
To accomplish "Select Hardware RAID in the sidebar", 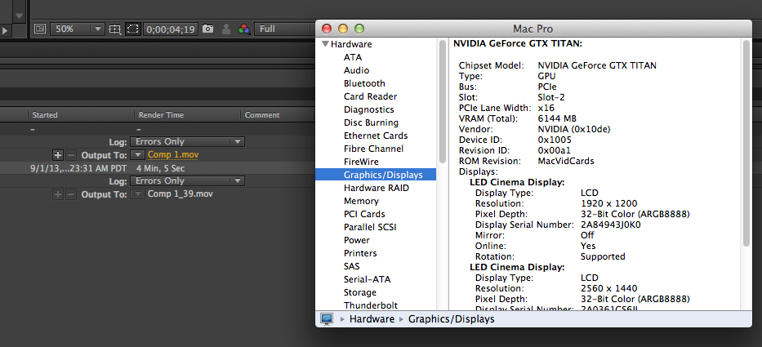I will coord(377,188).
